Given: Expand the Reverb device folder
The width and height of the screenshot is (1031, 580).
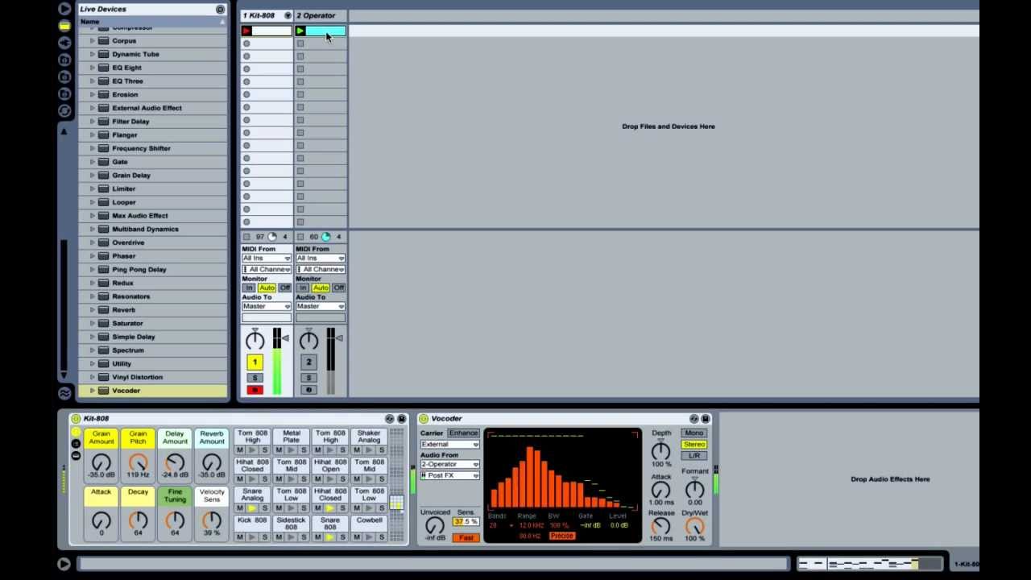Looking at the screenshot, I should (93, 309).
